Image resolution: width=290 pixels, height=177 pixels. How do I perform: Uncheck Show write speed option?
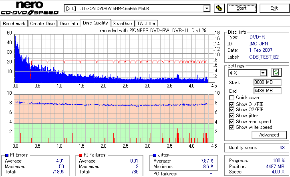tap(232, 127)
